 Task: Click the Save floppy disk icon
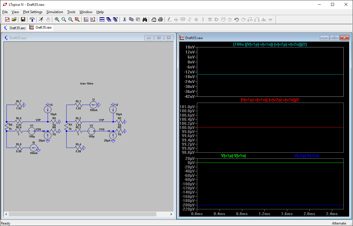pos(23,20)
